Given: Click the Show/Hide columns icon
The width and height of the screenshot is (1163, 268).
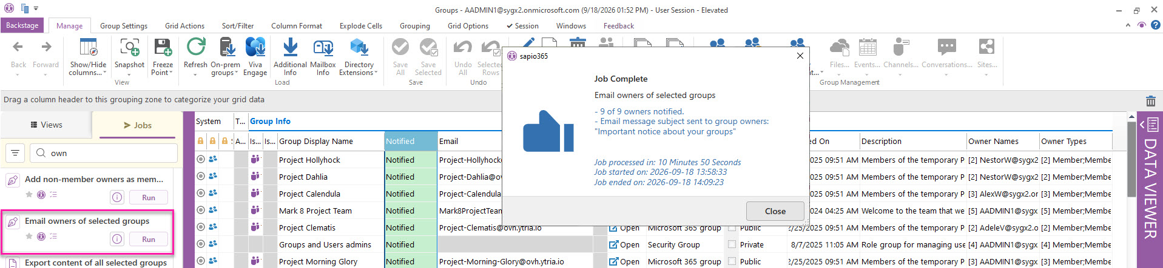Looking at the screenshot, I should coord(88,47).
